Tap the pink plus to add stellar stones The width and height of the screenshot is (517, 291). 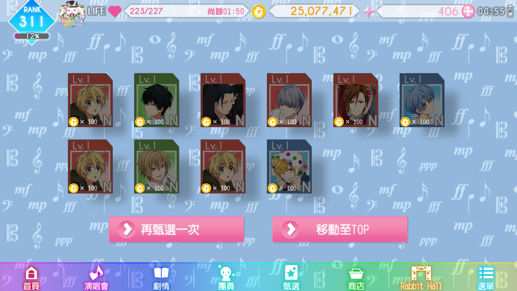click(468, 11)
